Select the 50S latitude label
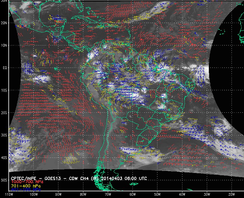244x198 pixels. 4,180
